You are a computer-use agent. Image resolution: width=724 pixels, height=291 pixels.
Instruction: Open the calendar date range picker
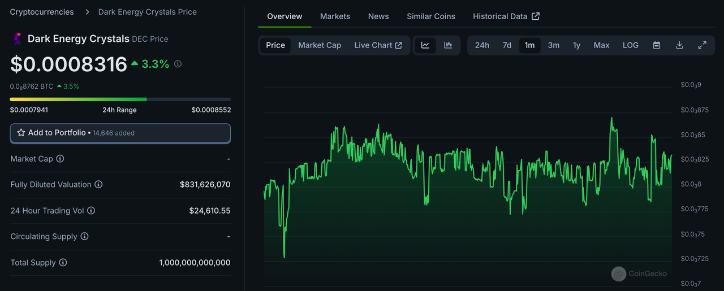pyautogui.click(x=657, y=45)
